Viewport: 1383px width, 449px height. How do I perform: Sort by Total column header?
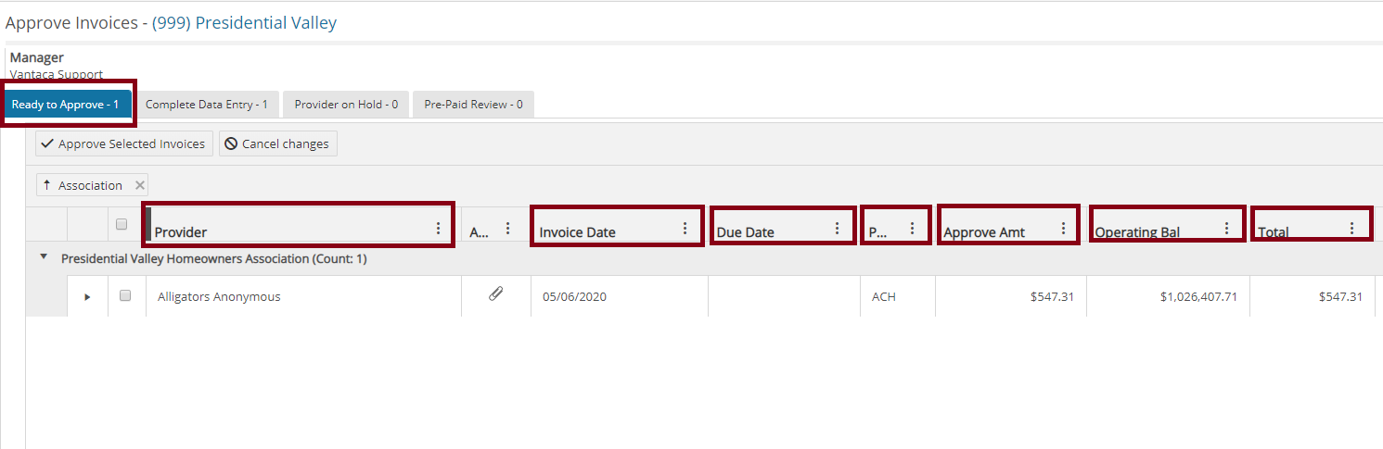(x=1274, y=232)
